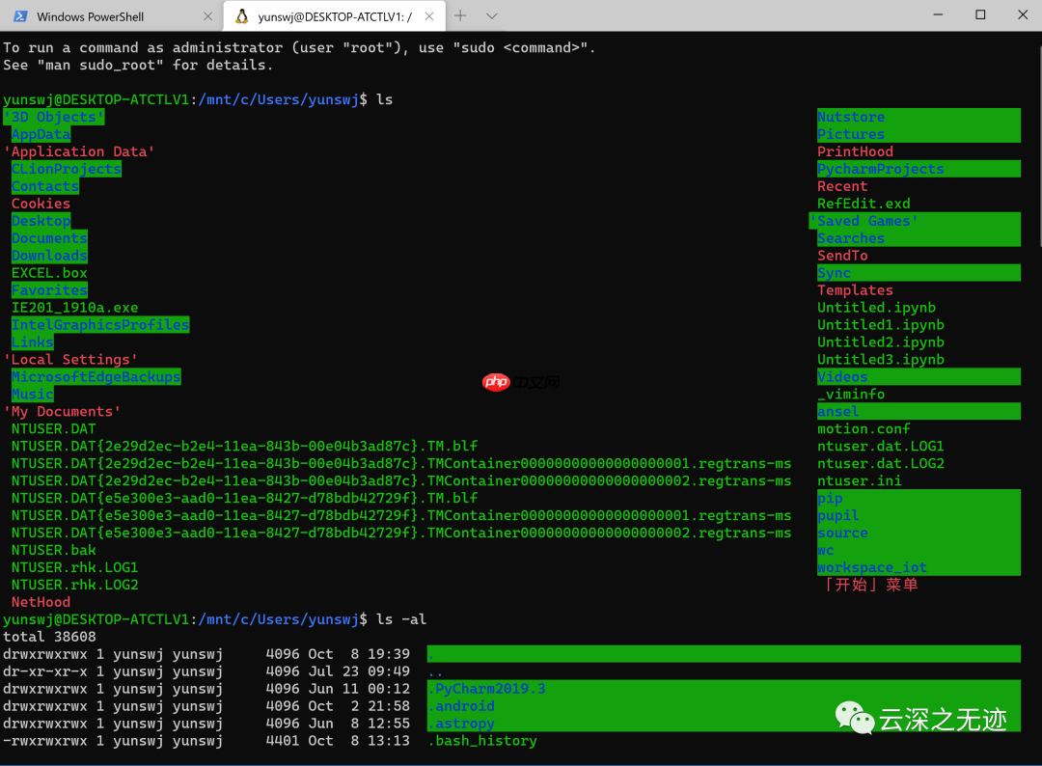Click the Linux penguin icon in the active tab

tap(241, 16)
